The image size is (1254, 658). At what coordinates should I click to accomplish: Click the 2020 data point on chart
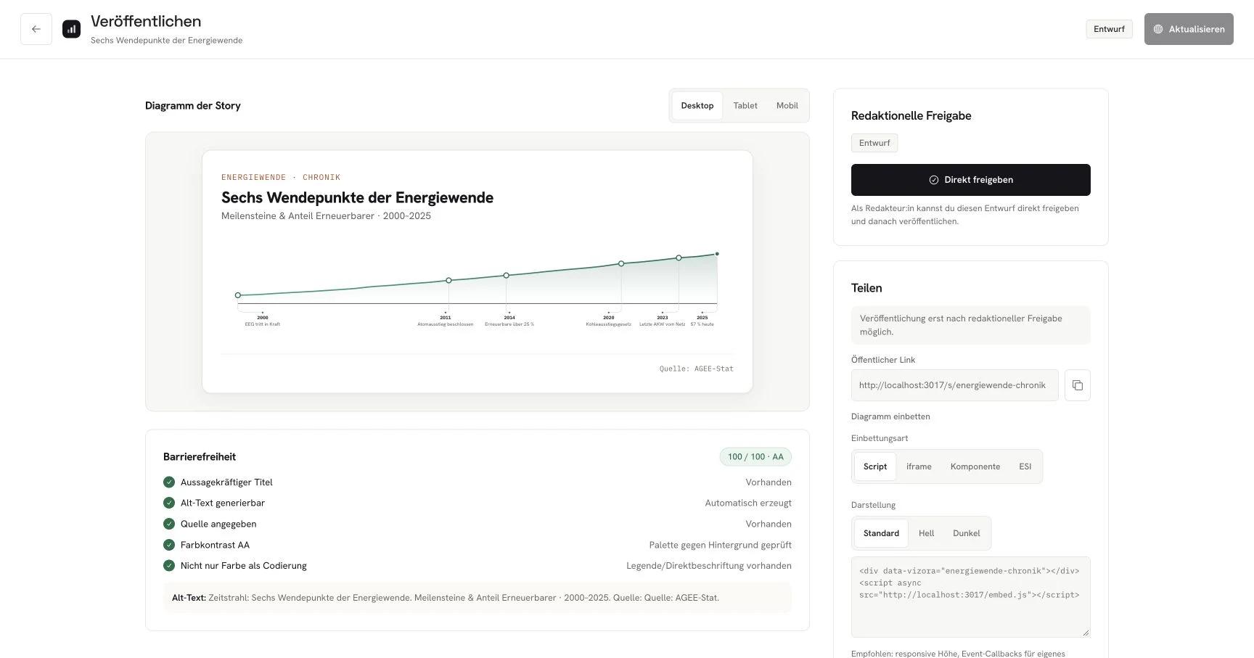(x=621, y=263)
